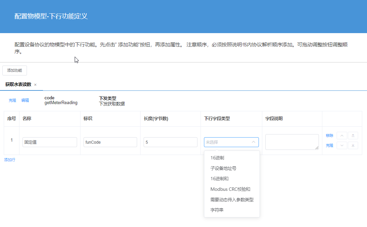Click the 添加功能 button

point(15,70)
